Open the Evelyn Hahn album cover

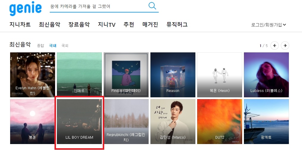click(32, 75)
